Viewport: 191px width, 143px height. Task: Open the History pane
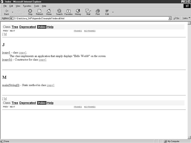click(78, 12)
